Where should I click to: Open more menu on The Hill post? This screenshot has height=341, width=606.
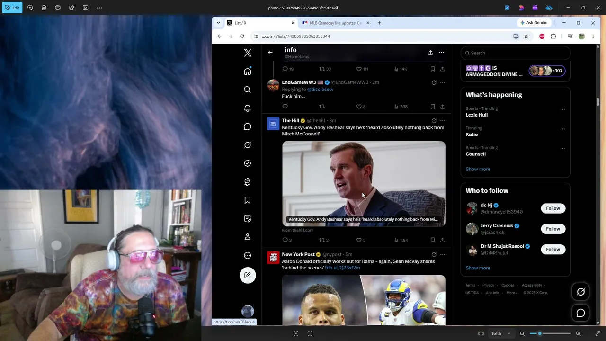pos(442,121)
